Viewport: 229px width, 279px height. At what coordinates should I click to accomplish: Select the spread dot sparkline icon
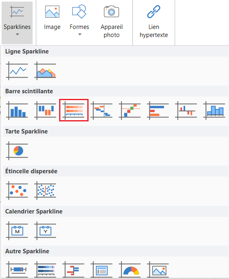click(45, 191)
